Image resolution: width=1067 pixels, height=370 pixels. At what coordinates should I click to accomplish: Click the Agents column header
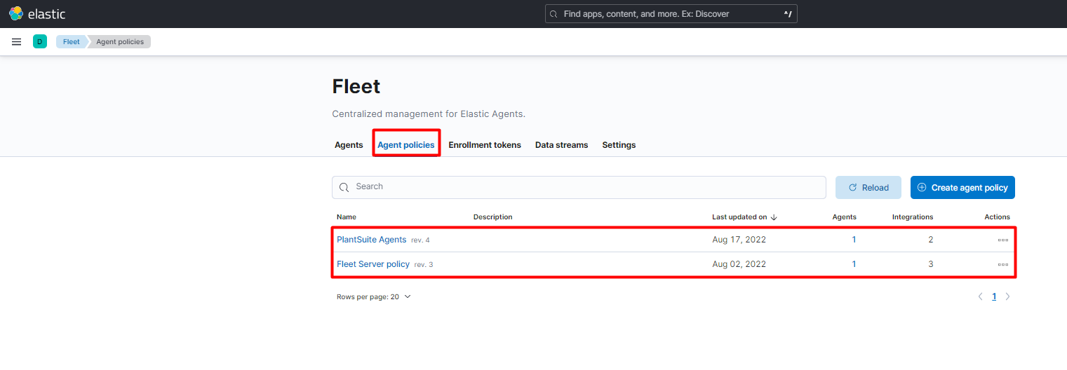[844, 217]
